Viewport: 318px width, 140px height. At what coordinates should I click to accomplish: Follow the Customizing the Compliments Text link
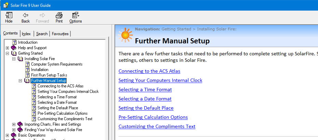click(x=157, y=127)
